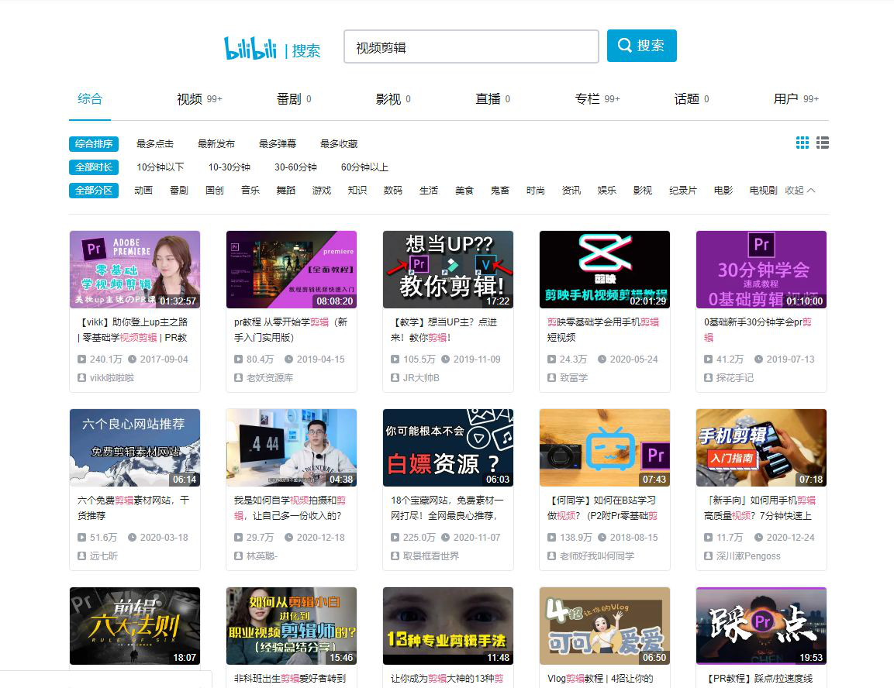Image resolution: width=894 pixels, height=688 pixels.
Task: Filter by 时尚 category
Action: click(535, 191)
